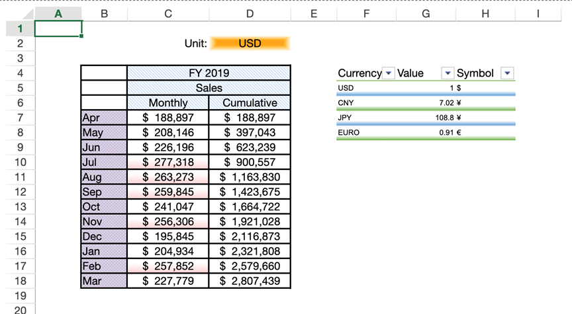Select the 'Aug' month cell
Screen dimensions: 572x314
[x=104, y=177]
